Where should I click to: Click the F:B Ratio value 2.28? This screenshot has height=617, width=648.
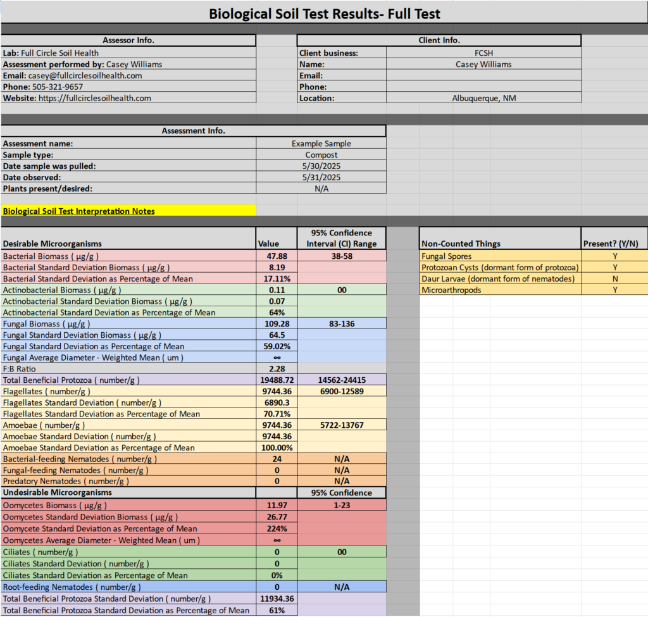(277, 368)
